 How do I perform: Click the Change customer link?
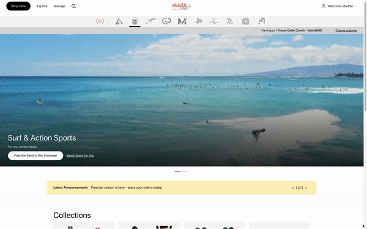(346, 31)
